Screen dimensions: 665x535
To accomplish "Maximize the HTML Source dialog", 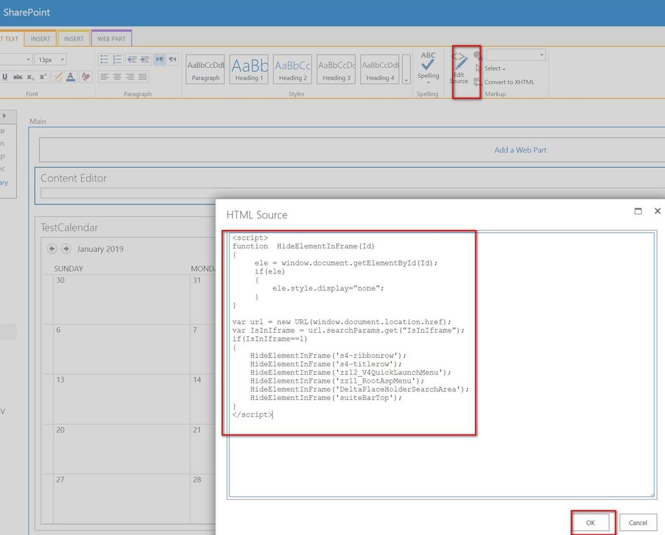I will (x=638, y=211).
